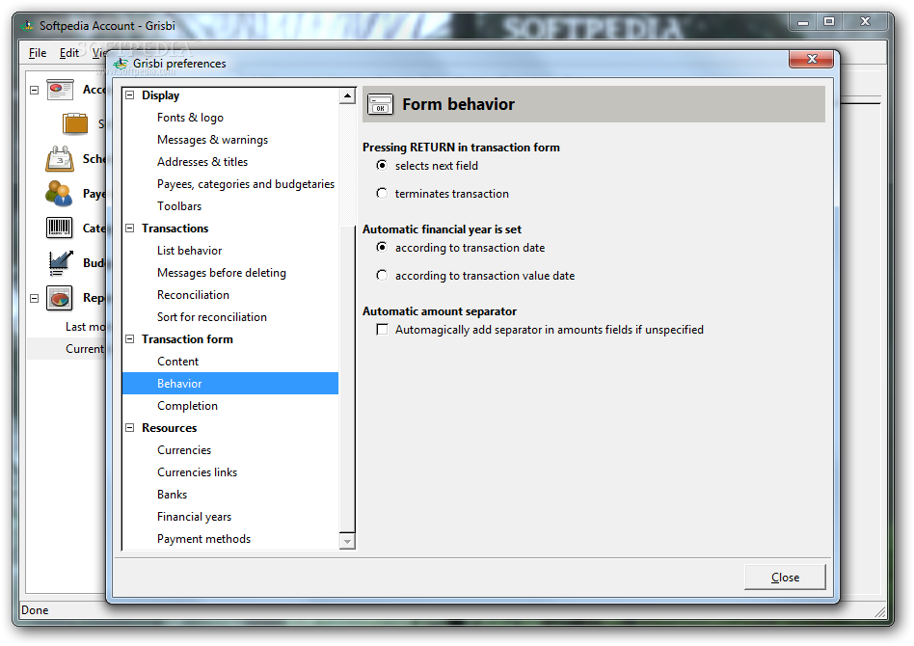Click the Form behavior header icon
914x646 pixels.
coord(380,104)
